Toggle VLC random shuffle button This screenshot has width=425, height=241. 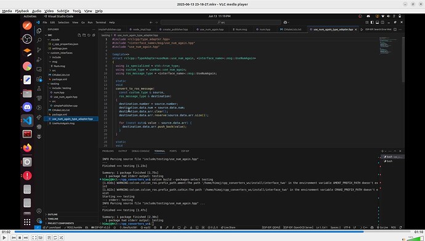click(x=61, y=237)
